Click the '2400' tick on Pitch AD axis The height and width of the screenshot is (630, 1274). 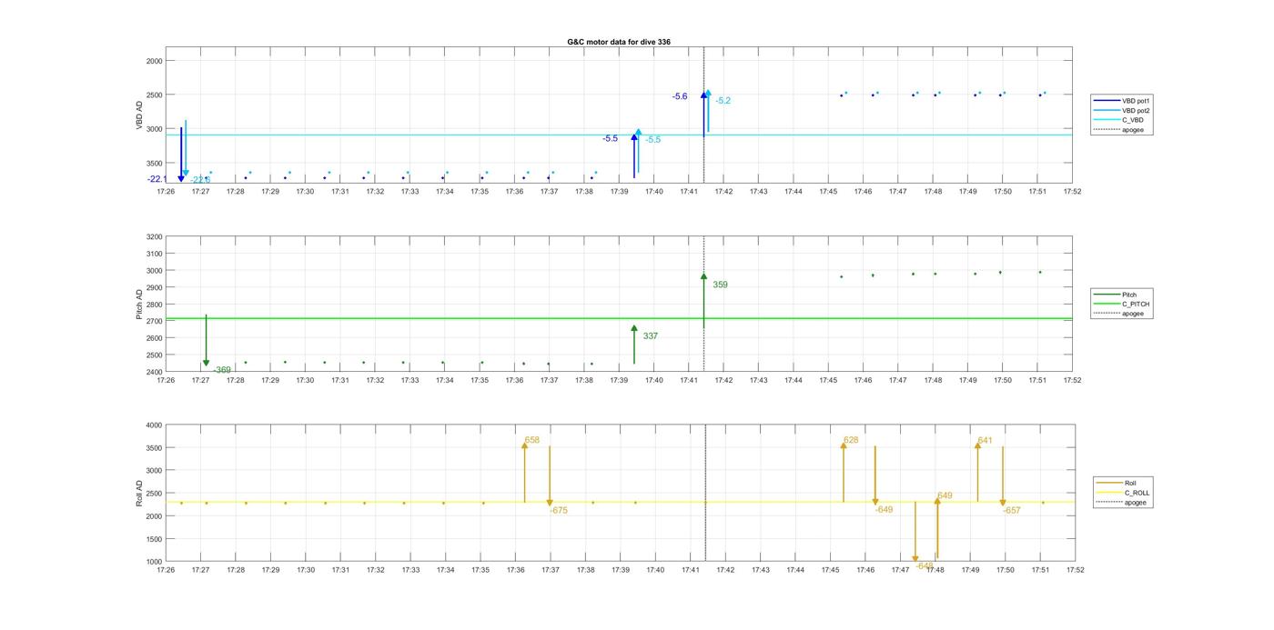tap(154, 372)
